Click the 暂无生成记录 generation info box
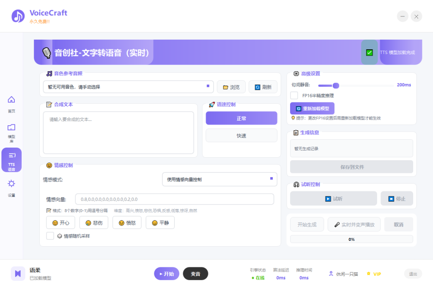Screen dimensions: 433x288 (x=351, y=148)
